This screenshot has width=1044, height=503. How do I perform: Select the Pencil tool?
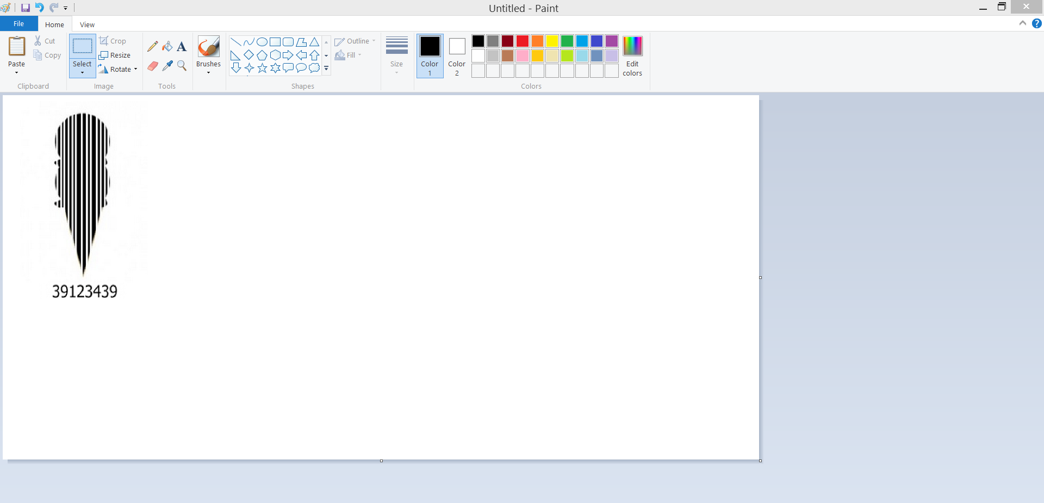pos(153,47)
